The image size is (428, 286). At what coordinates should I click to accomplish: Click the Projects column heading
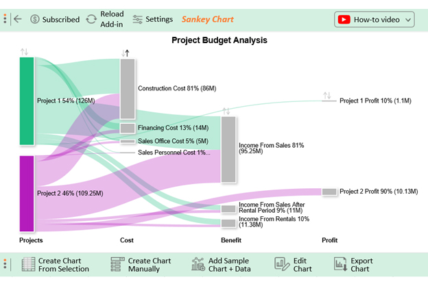point(31,240)
